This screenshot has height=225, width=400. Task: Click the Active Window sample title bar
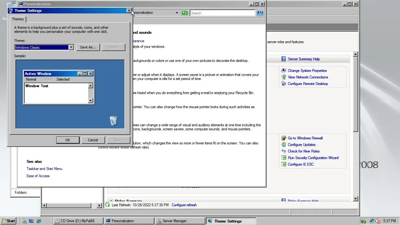tap(59, 74)
